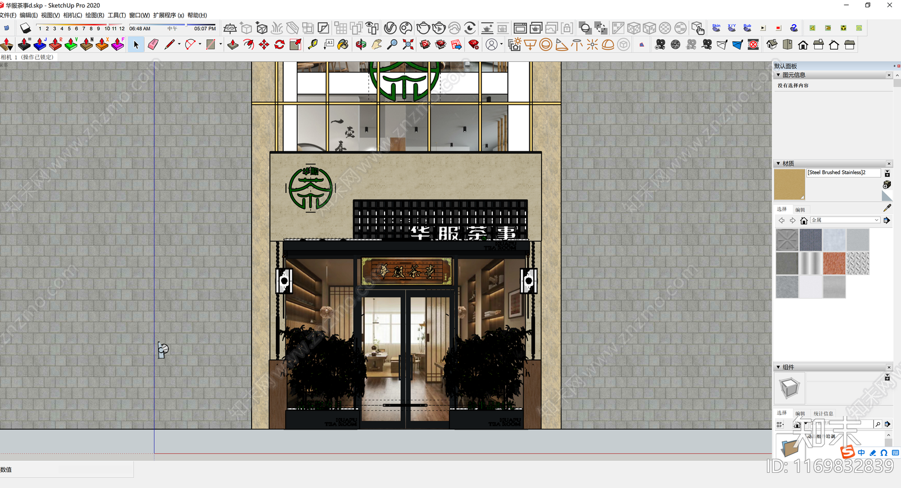Activate the Arc drawing tool

190,44
